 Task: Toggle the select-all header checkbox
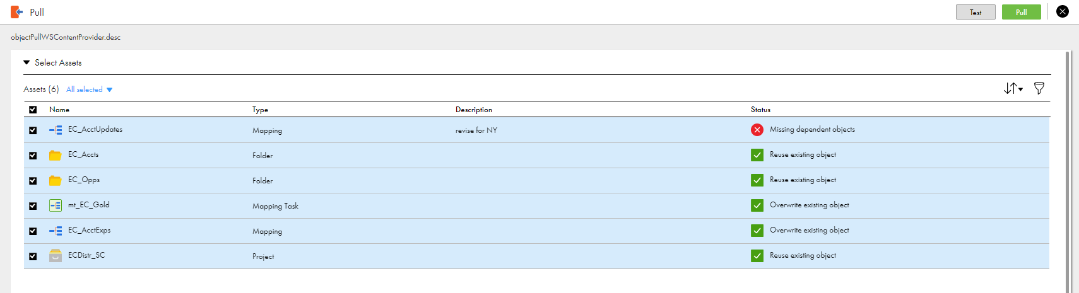33,110
